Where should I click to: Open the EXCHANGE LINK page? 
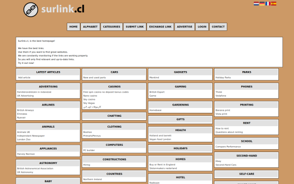pos(160,26)
